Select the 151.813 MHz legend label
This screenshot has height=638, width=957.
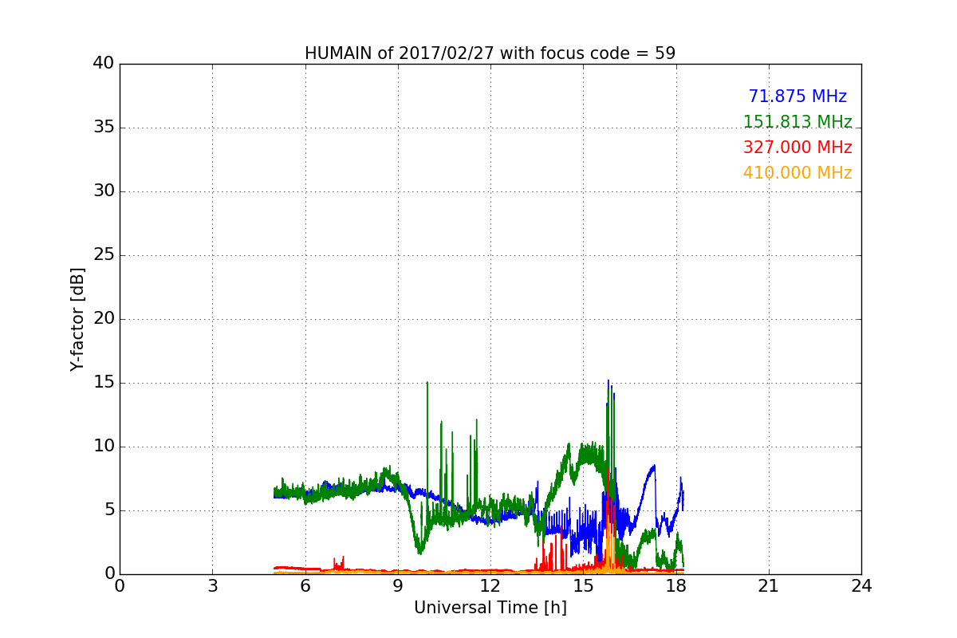tap(797, 122)
